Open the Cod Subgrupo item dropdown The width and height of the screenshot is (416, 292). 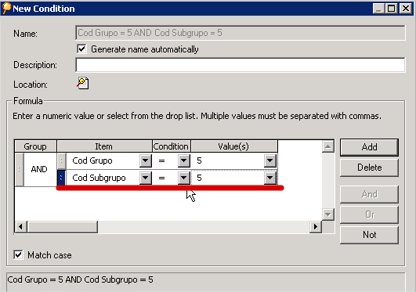(x=146, y=178)
